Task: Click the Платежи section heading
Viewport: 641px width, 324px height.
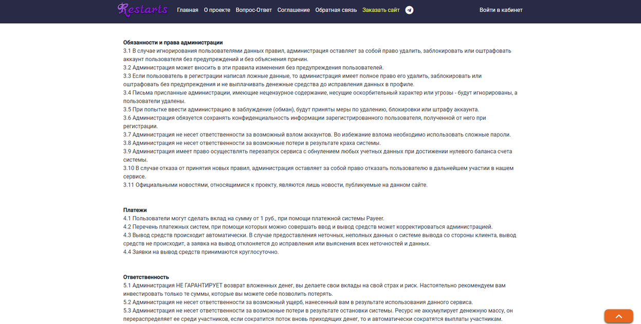Action: 135,210
